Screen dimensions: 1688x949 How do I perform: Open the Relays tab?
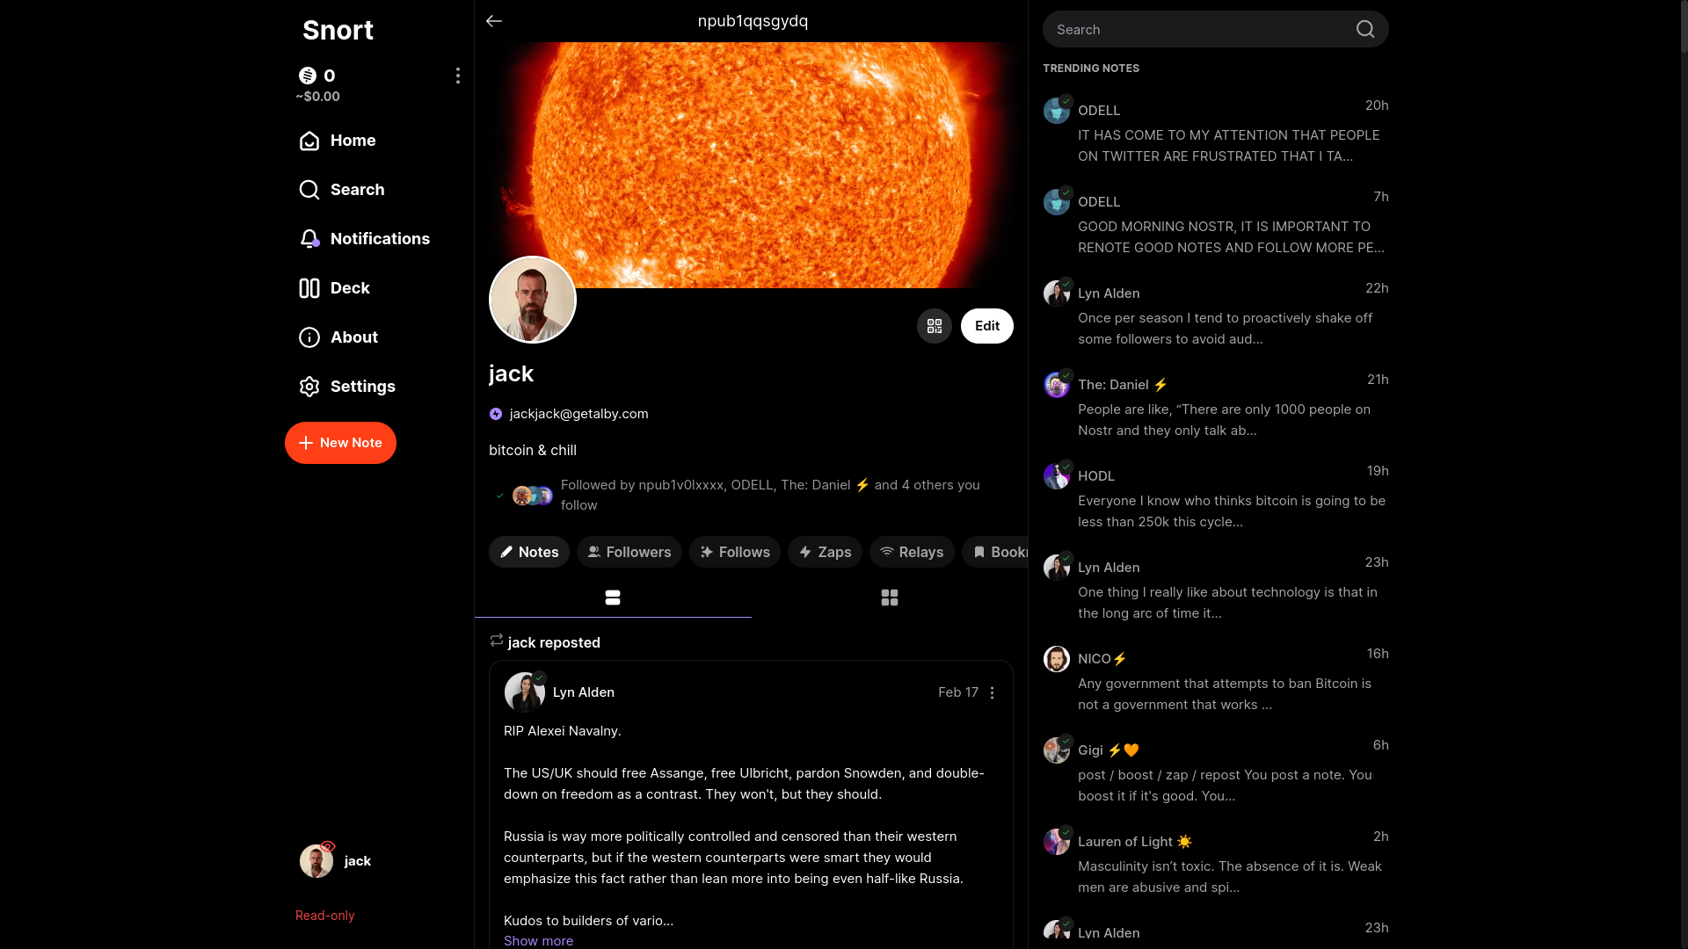click(x=911, y=552)
